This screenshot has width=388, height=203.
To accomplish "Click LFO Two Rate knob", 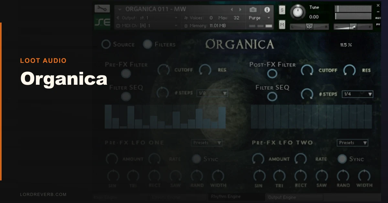I will pos(301,159).
